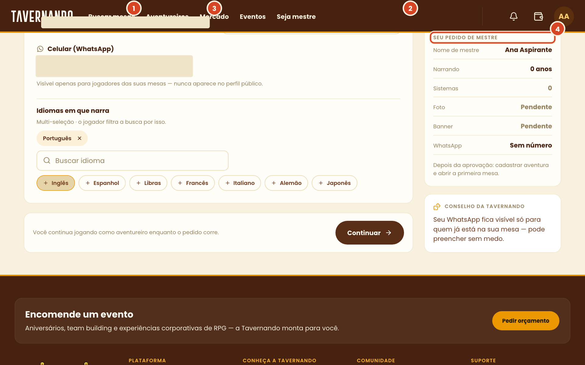Open the AA profile avatar menu
The image size is (585, 365).
564,16
